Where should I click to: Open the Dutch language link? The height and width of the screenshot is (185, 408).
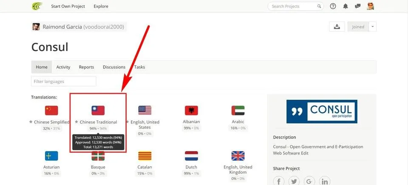[191, 167]
